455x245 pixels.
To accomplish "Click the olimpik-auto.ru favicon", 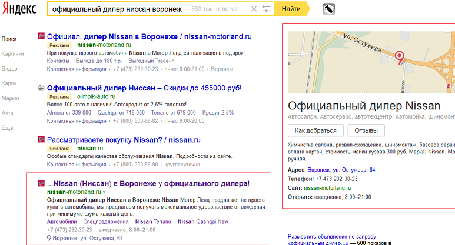I will tap(41, 88).
